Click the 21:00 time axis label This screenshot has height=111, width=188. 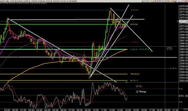[x=175, y=110]
